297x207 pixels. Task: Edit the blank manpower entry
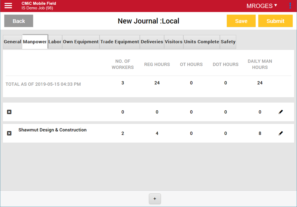point(281,112)
